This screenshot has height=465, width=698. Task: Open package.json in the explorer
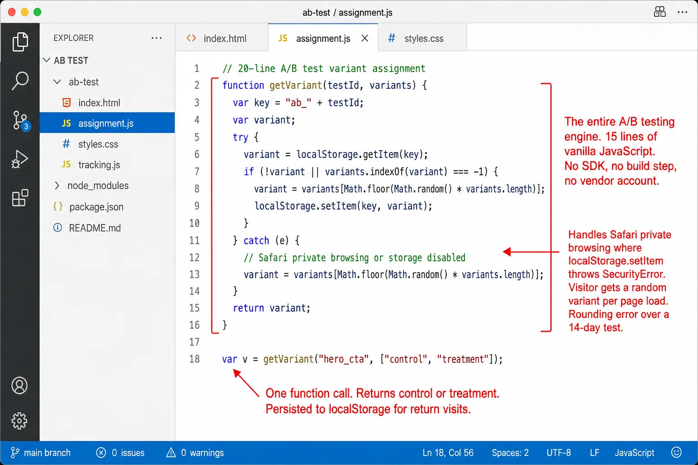tap(107, 207)
